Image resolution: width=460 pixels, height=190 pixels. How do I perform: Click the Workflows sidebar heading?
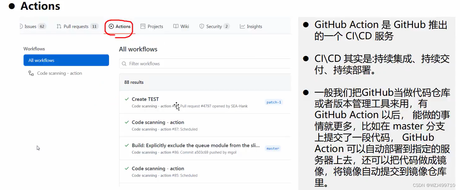coord(34,49)
